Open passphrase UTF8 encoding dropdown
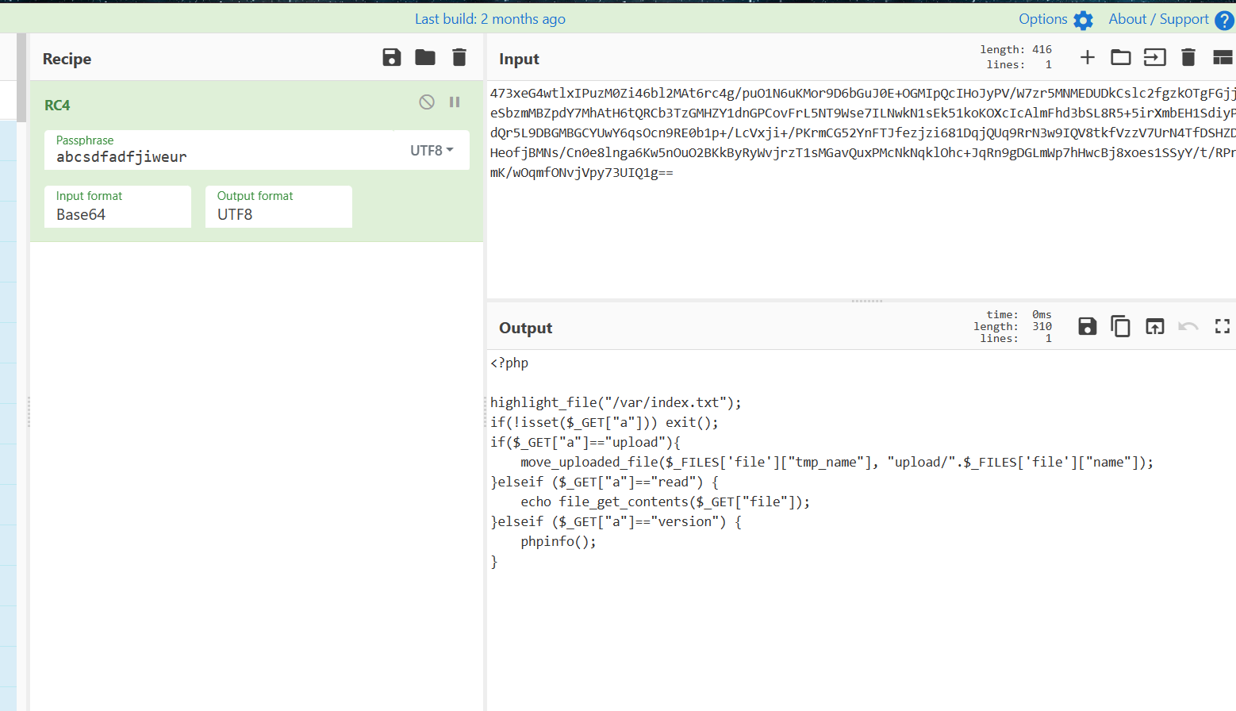The width and height of the screenshot is (1236, 711). pos(432,150)
